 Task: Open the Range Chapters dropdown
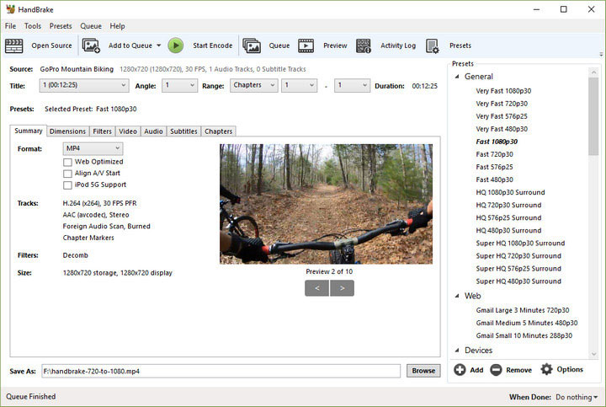click(254, 85)
